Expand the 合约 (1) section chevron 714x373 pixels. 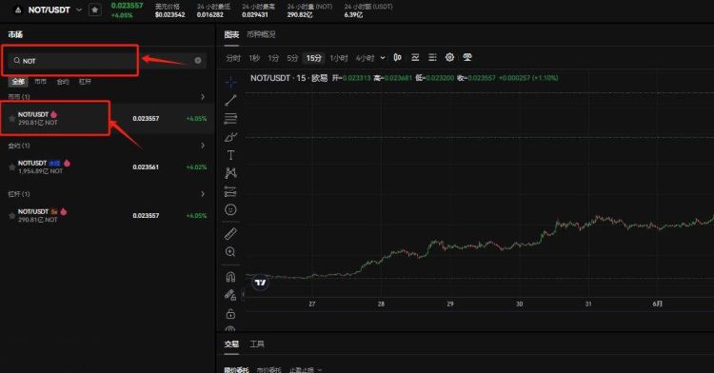coord(203,145)
